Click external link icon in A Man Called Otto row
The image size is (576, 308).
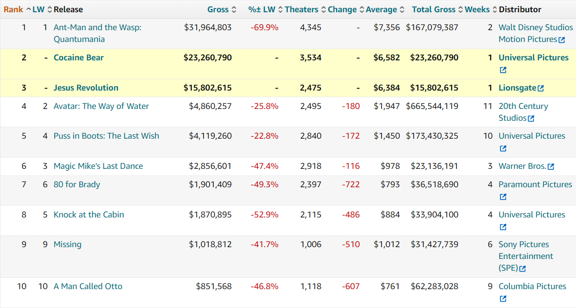click(x=503, y=299)
